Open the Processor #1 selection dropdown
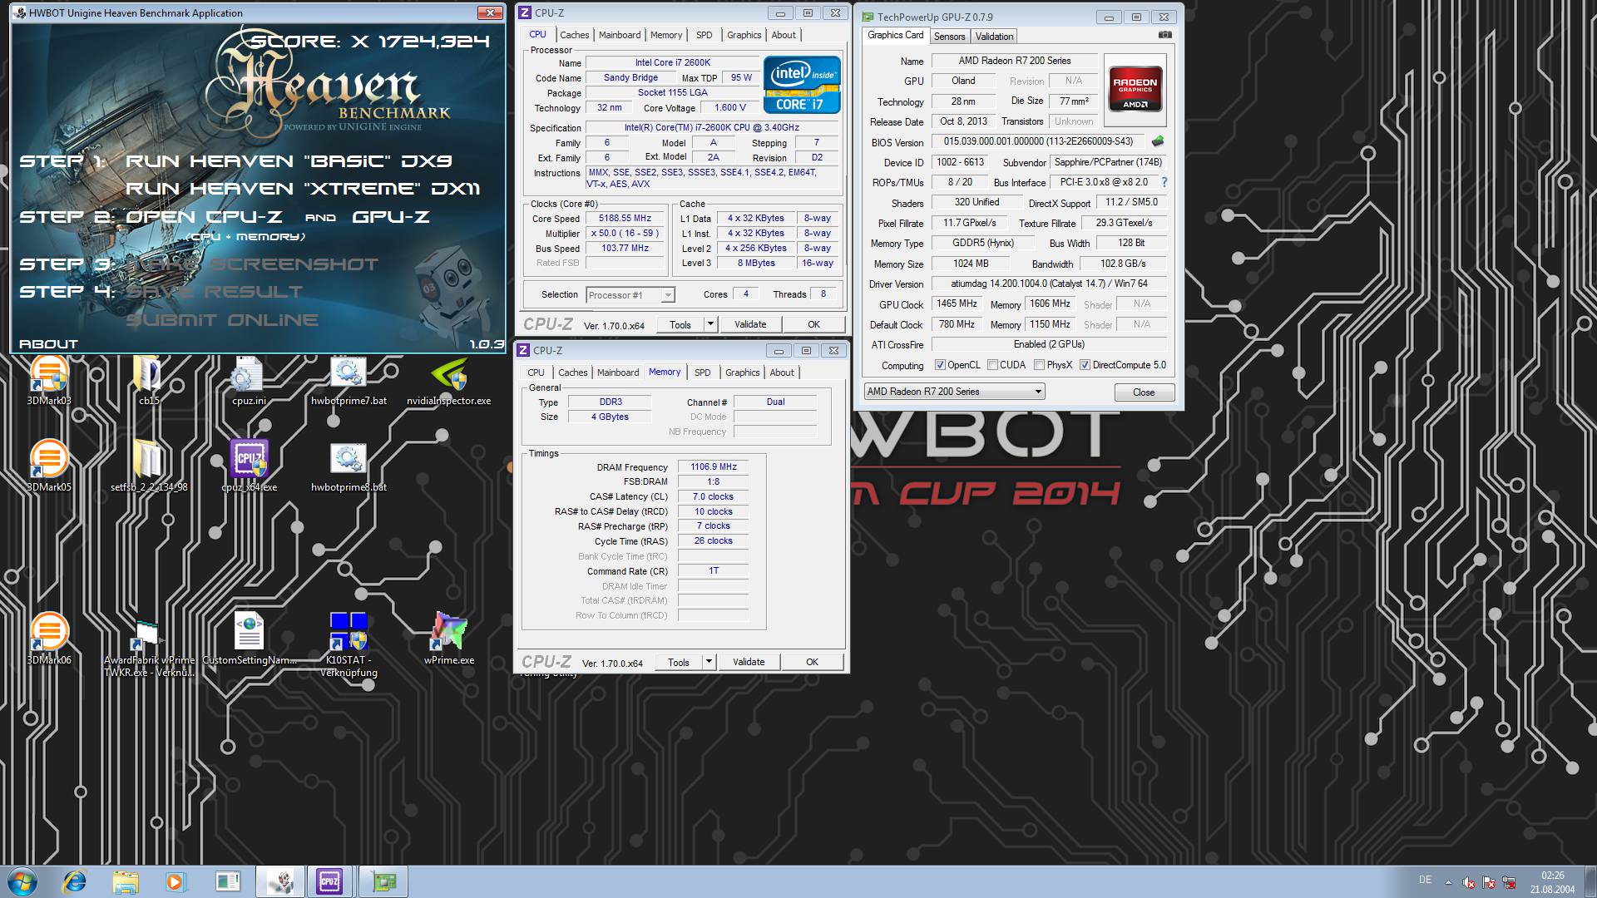 point(630,295)
